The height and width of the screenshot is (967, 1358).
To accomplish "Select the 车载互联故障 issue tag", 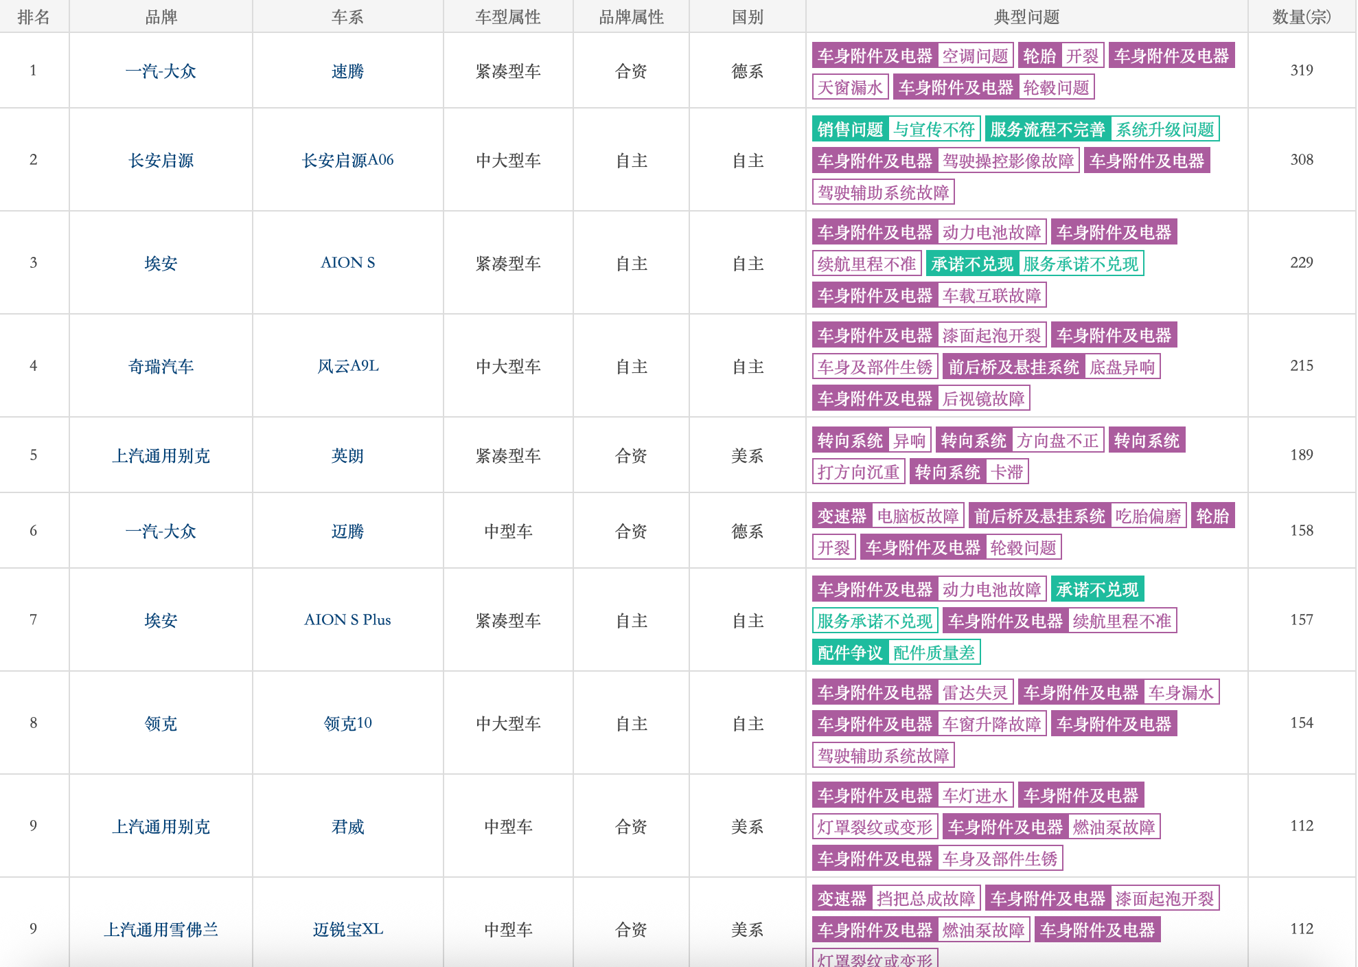I will click(x=991, y=295).
